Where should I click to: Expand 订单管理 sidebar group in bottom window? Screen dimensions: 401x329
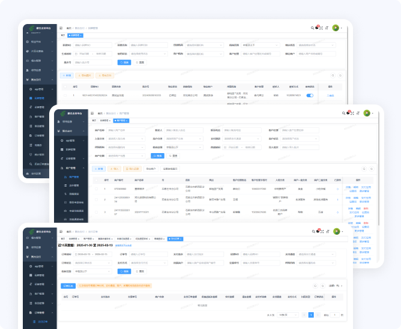[x=40, y=313]
